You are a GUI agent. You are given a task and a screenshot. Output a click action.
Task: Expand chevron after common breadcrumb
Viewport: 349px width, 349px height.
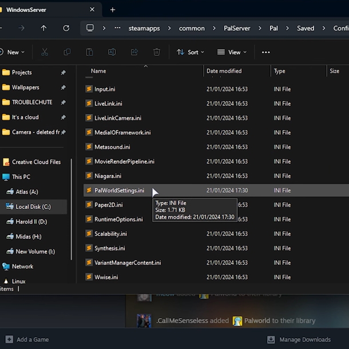(214, 28)
